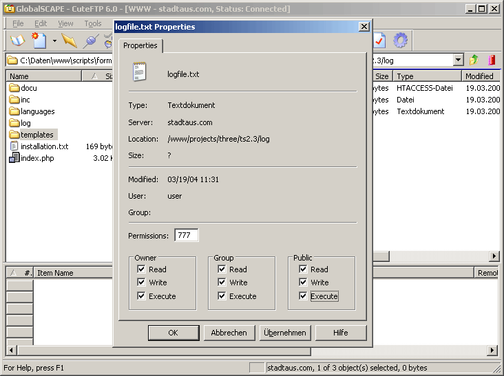Click the Abbrechen button
This screenshot has width=504, height=376.
point(229,333)
